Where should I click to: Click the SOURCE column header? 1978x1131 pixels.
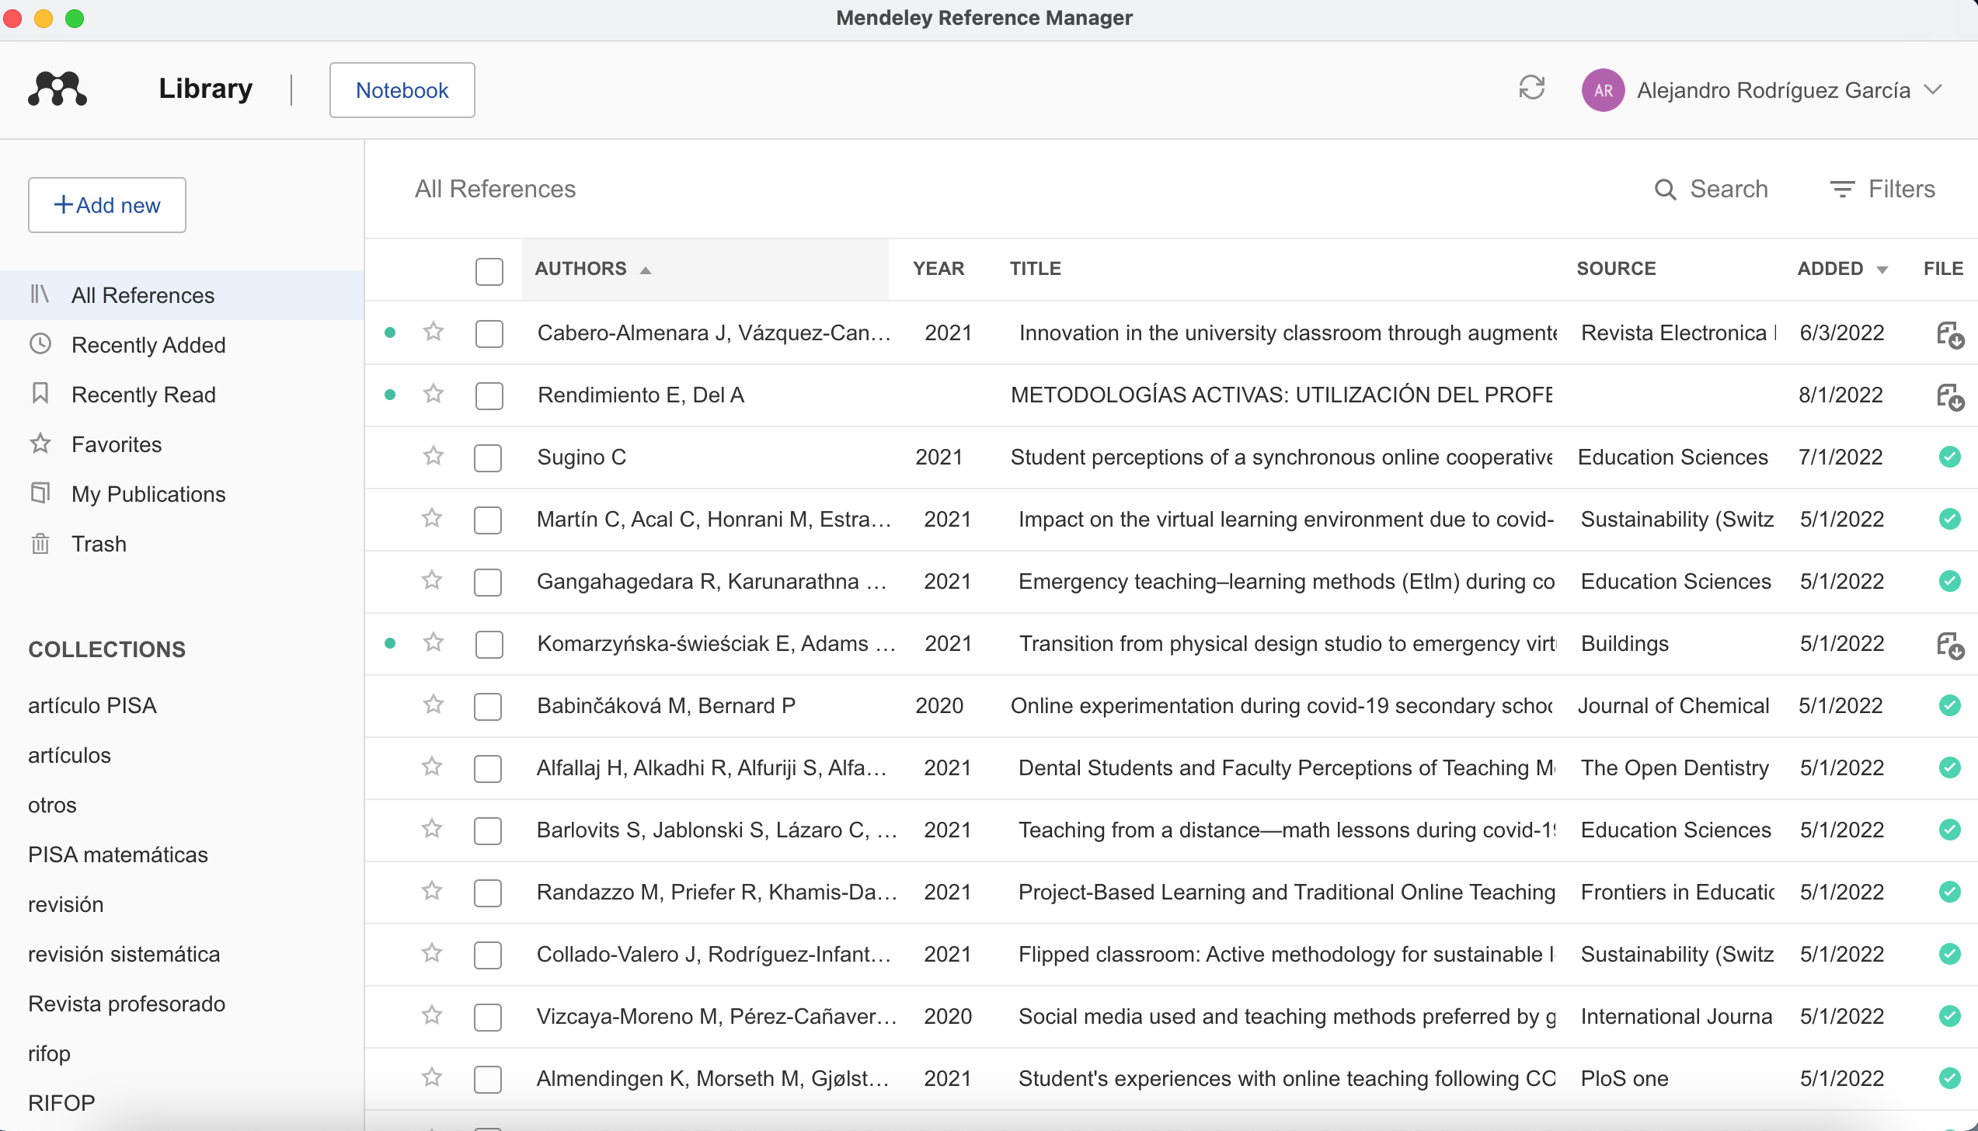click(x=1616, y=269)
